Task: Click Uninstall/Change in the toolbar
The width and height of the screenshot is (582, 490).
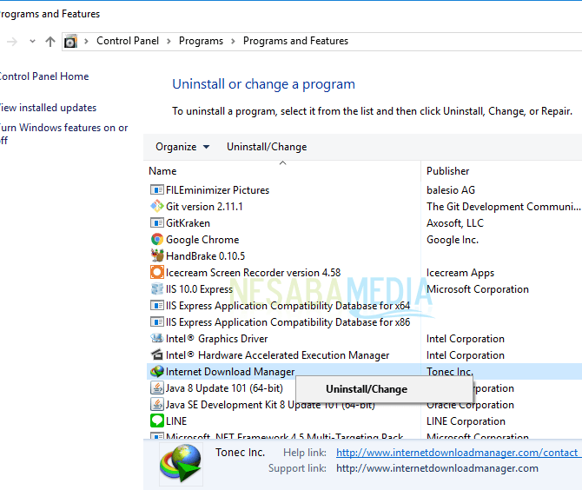Action: pos(267,147)
